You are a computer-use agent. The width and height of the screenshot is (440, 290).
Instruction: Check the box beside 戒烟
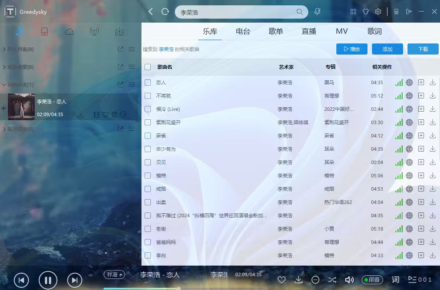(x=148, y=189)
